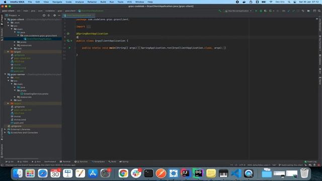Open the Build menu
The height and width of the screenshot is (181, 322).
[103, 2]
